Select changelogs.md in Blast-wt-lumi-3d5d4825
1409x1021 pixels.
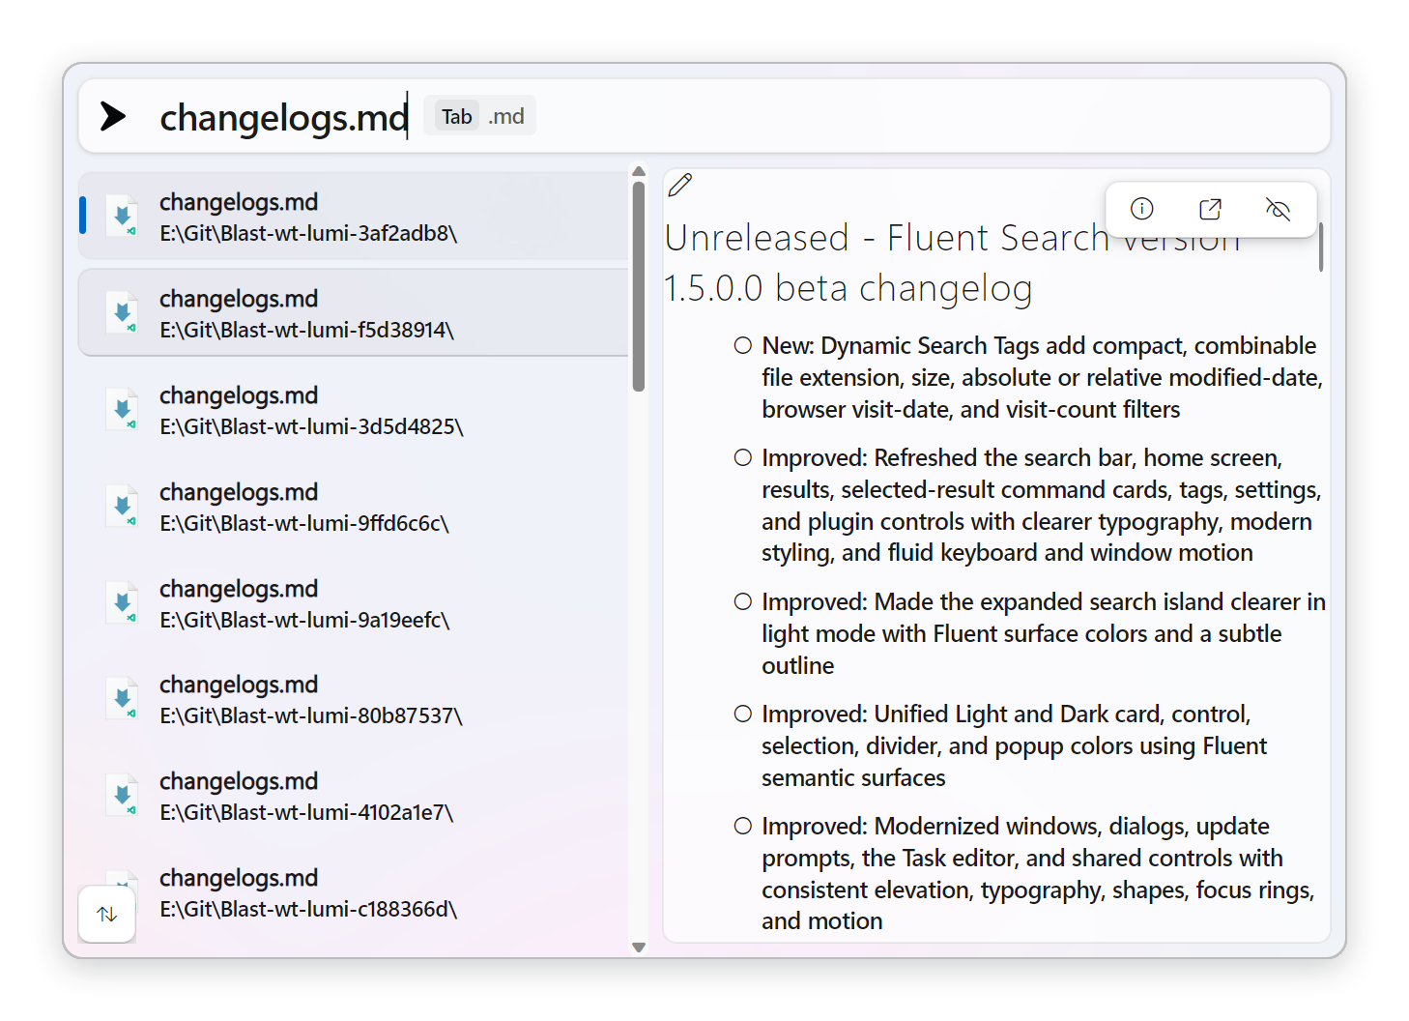click(354, 410)
